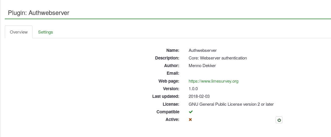This screenshot has height=137, width=331.
Task: Click the Compatible field label
Action: (168, 112)
